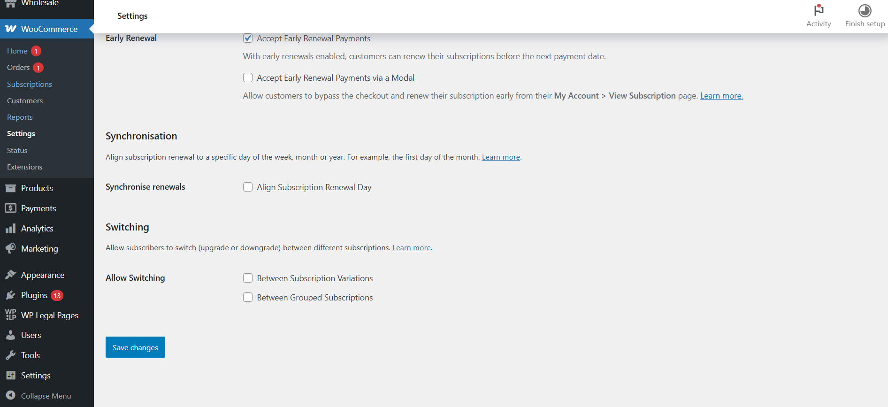
Task: Uncheck Accept Early Renewal Payments
Action: pyautogui.click(x=248, y=38)
